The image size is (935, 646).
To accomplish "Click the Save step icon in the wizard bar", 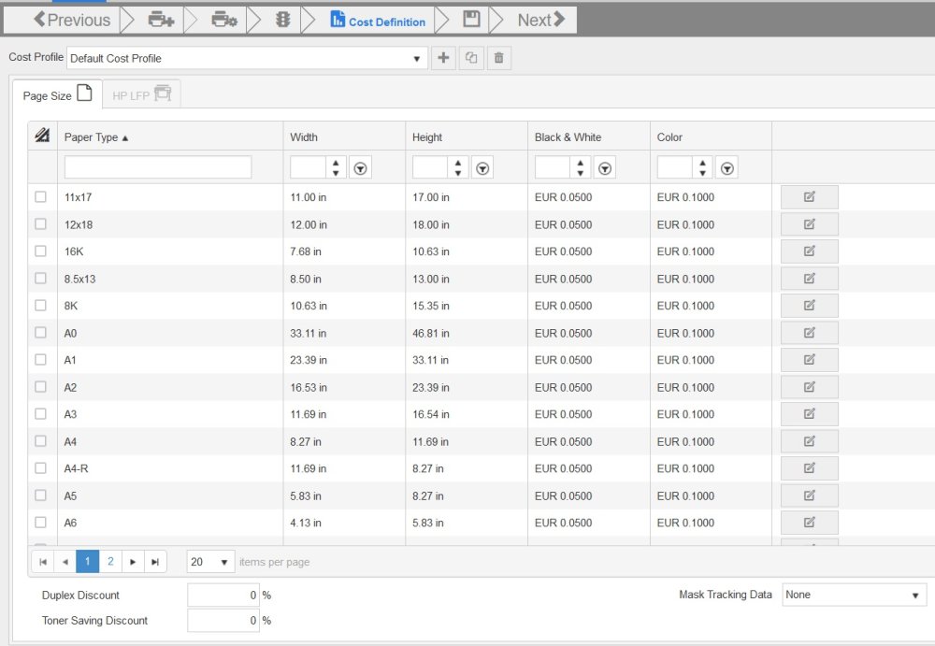I will 470,19.
